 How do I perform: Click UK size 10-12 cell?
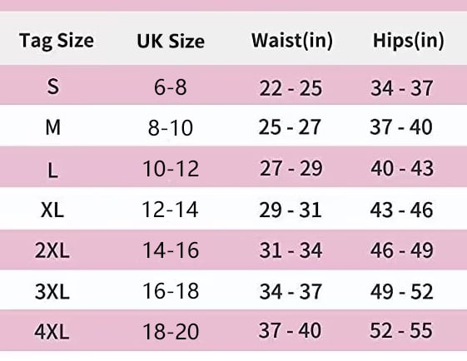(x=171, y=169)
